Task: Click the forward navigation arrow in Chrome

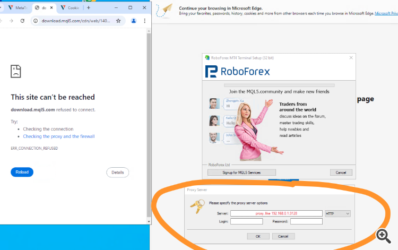Action: click(11, 21)
